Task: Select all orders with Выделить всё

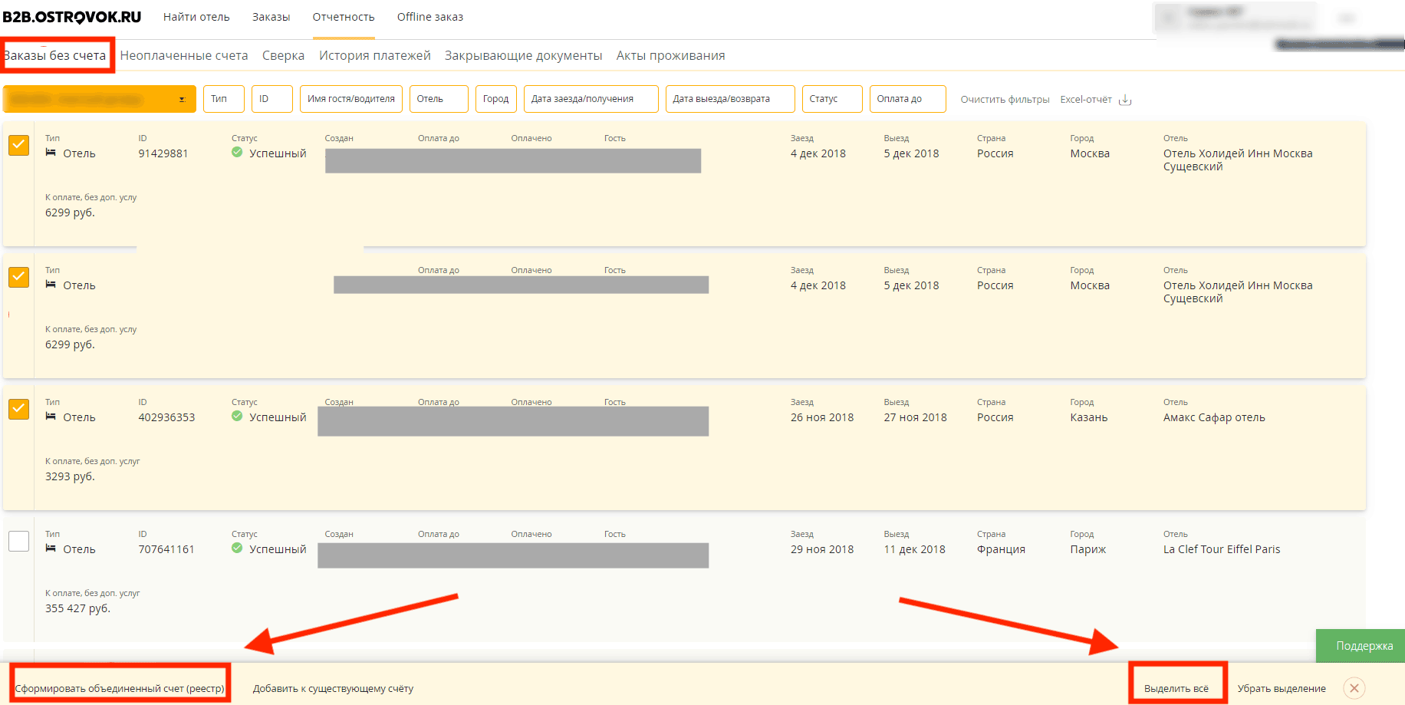Action: 1176,688
